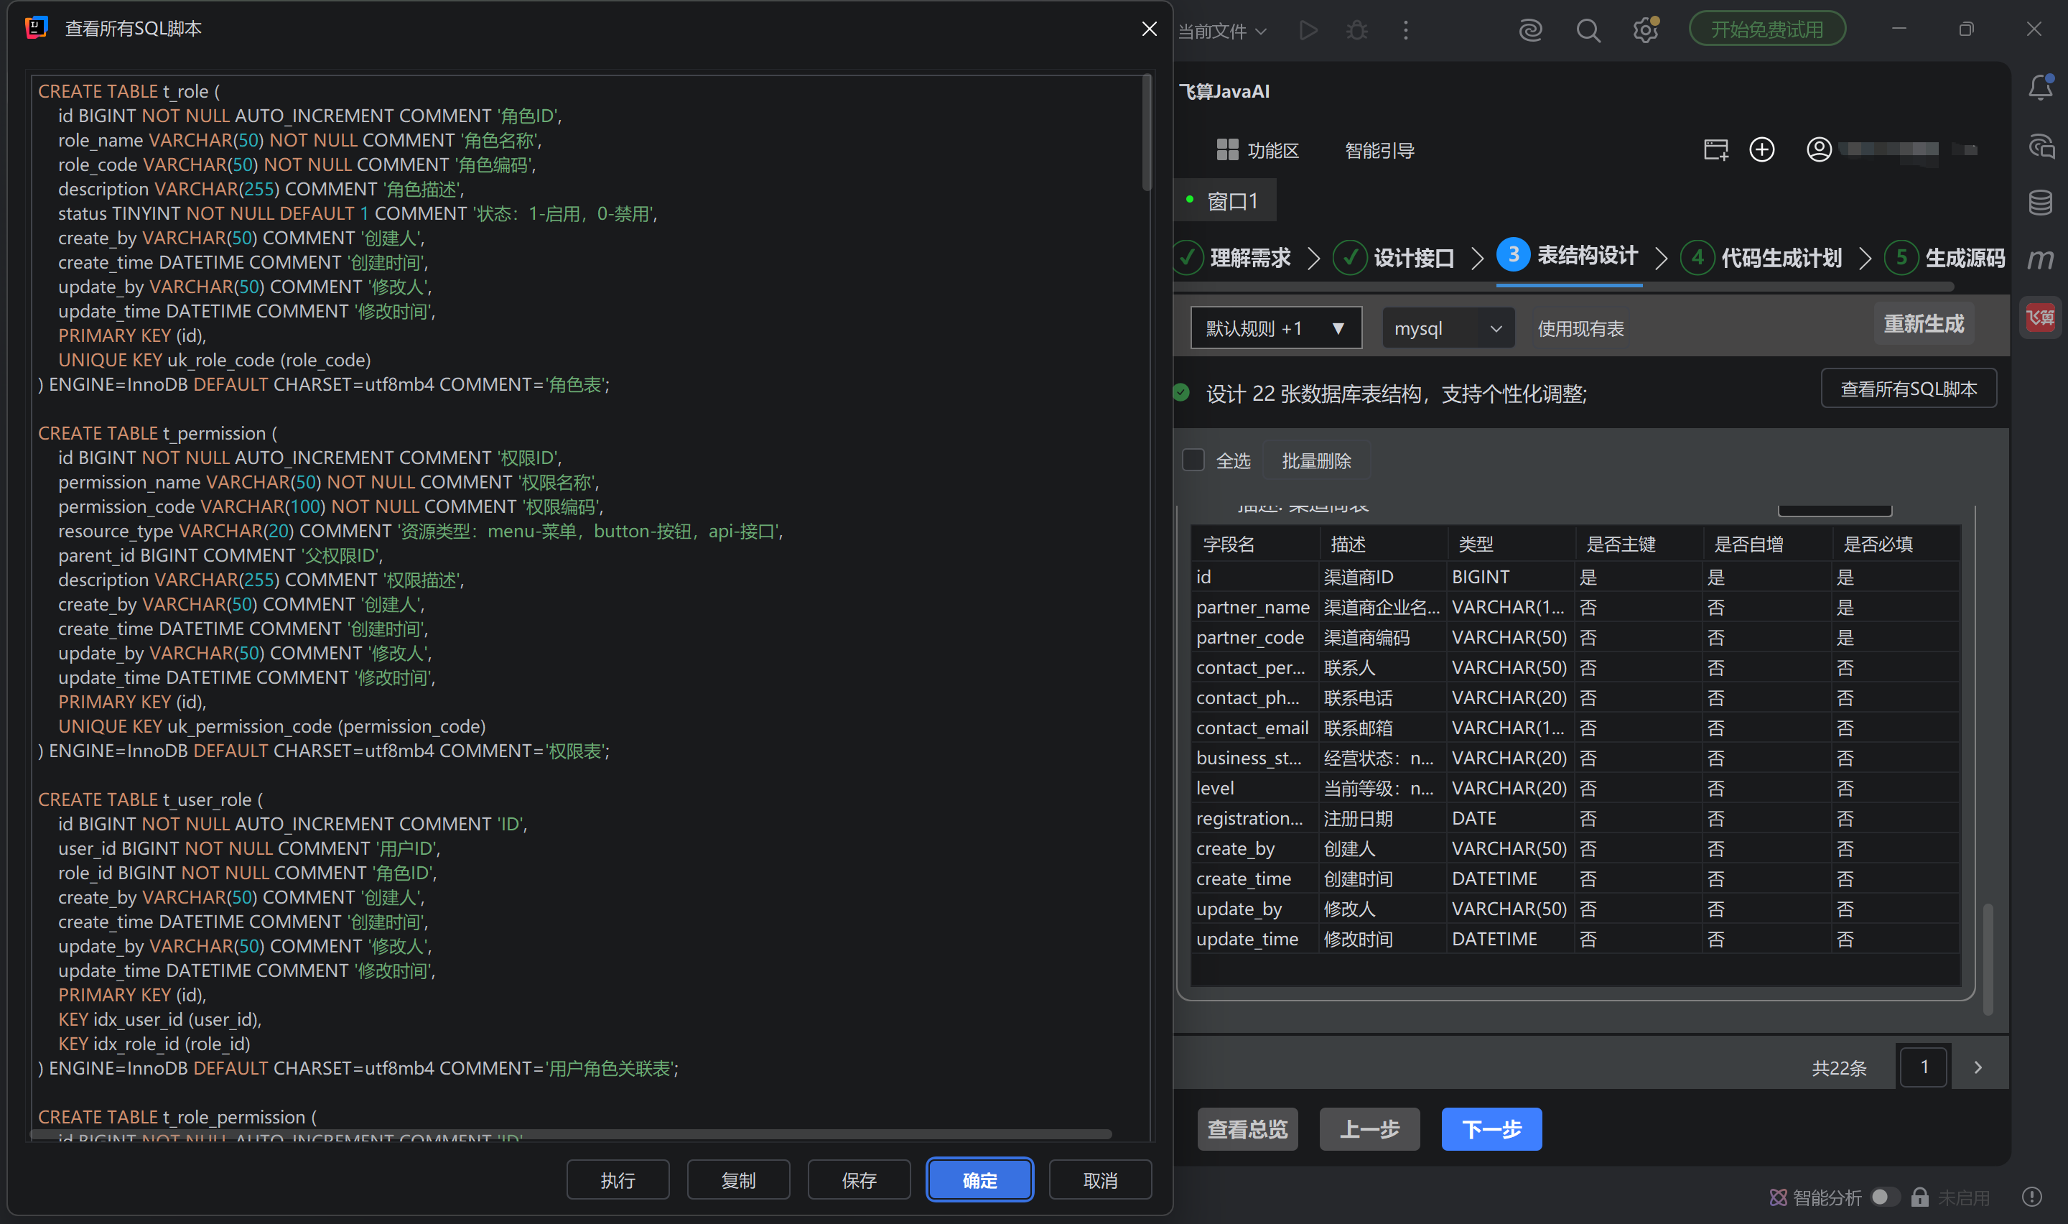Click the status bar warning circle icon
2068x1224 pixels.
[x=2031, y=1197]
